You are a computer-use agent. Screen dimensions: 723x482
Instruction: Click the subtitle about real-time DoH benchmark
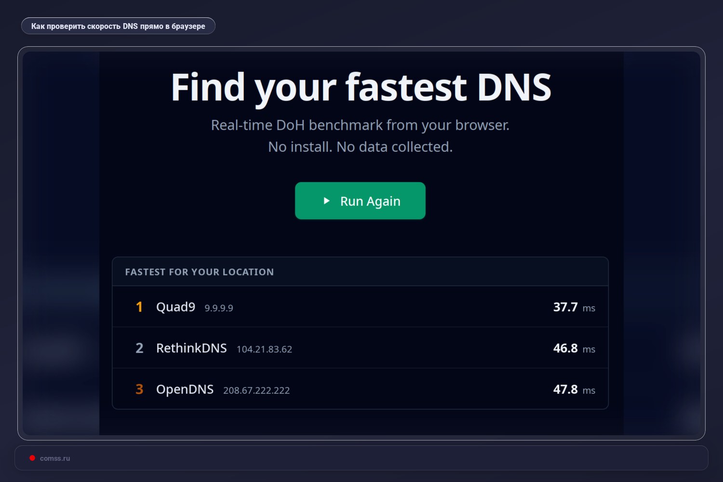(360, 125)
